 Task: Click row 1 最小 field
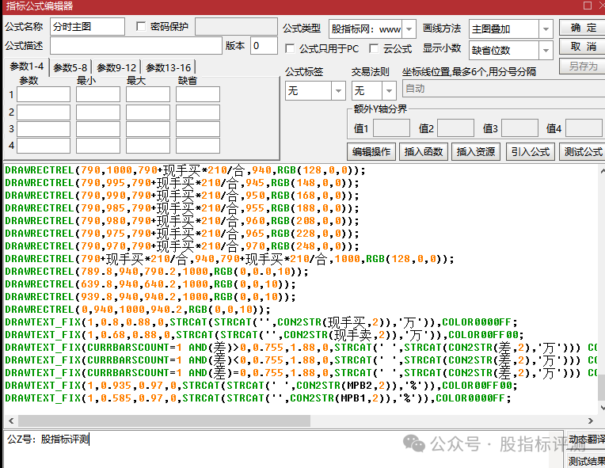click(98, 94)
